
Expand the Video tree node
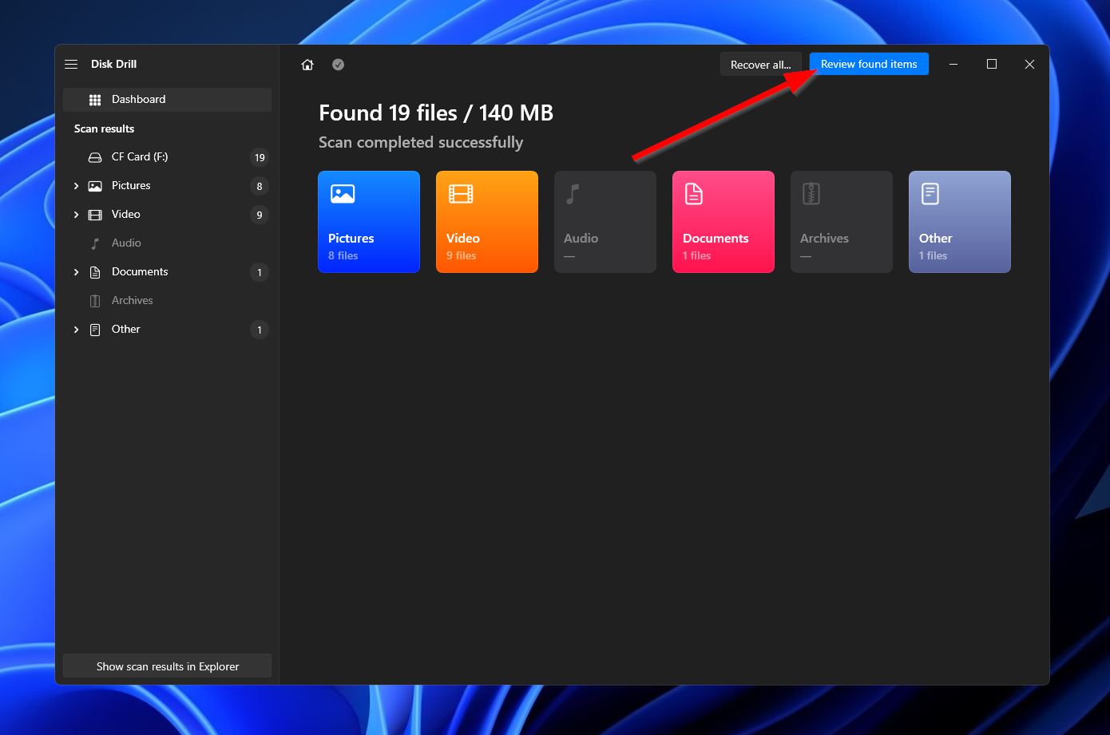pyautogui.click(x=76, y=215)
